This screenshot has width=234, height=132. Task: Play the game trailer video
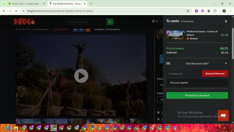[81, 76]
